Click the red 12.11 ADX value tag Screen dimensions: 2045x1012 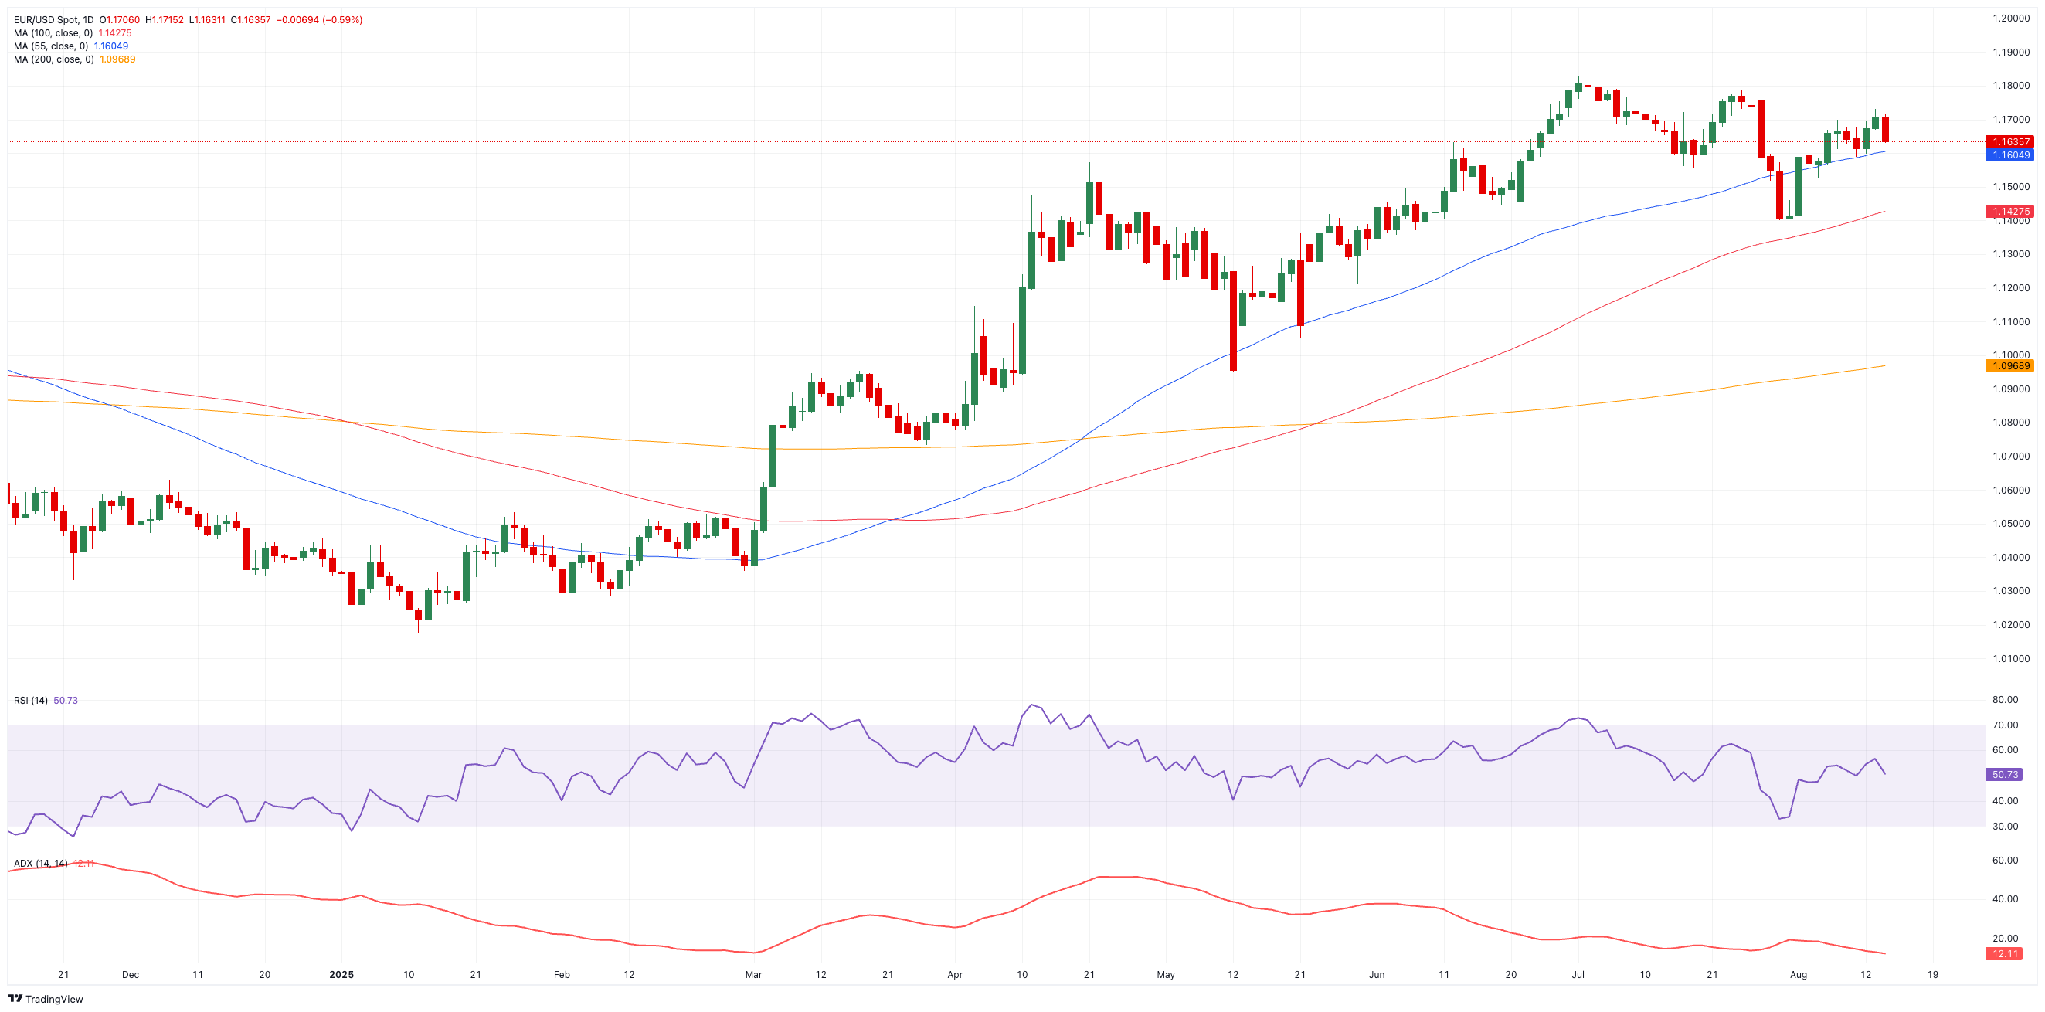point(2004,953)
